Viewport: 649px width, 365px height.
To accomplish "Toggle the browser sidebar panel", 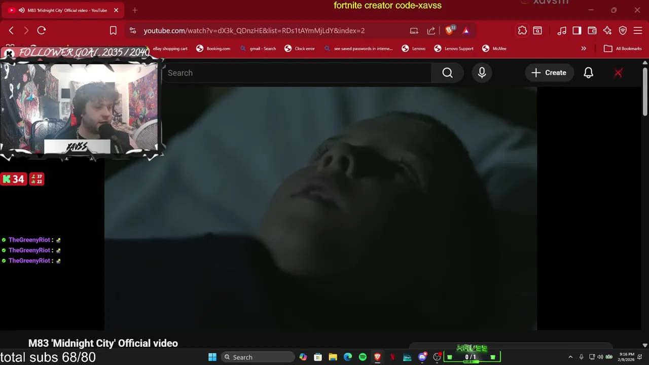I will (x=577, y=30).
